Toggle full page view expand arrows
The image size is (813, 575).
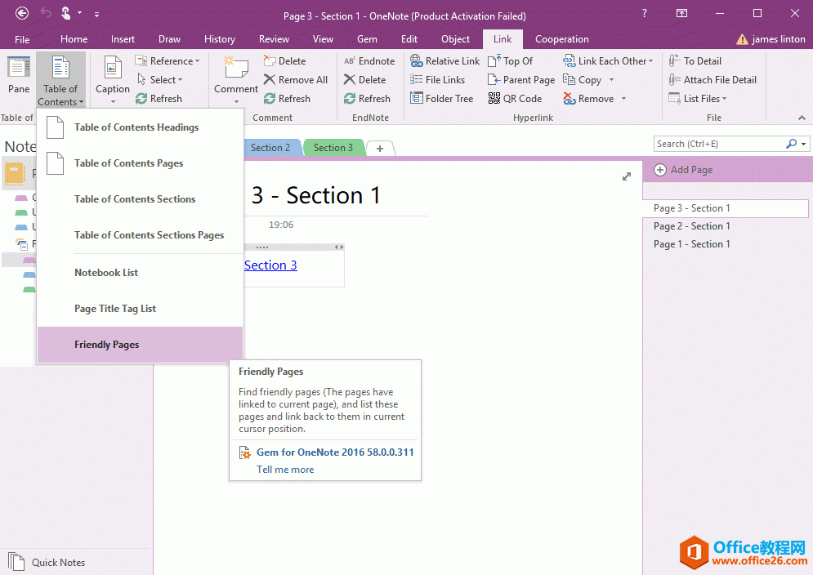(627, 176)
